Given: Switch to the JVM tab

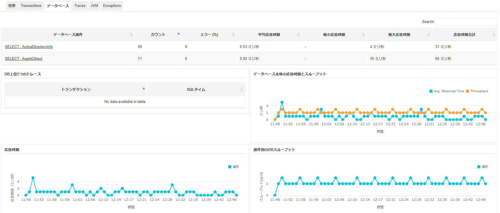Looking at the screenshot, I should (94, 6).
